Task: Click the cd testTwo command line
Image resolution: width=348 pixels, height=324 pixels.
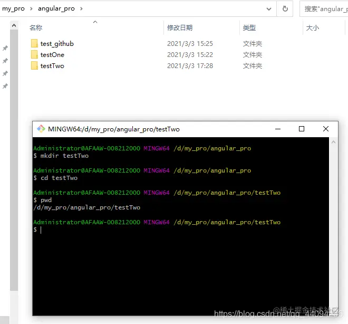Action: pos(55,178)
